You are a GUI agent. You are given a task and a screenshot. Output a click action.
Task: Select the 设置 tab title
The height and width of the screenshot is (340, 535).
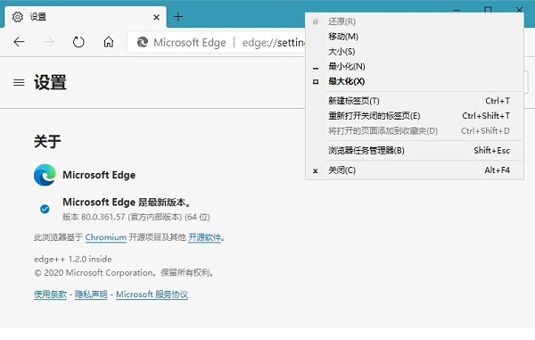[x=37, y=17]
